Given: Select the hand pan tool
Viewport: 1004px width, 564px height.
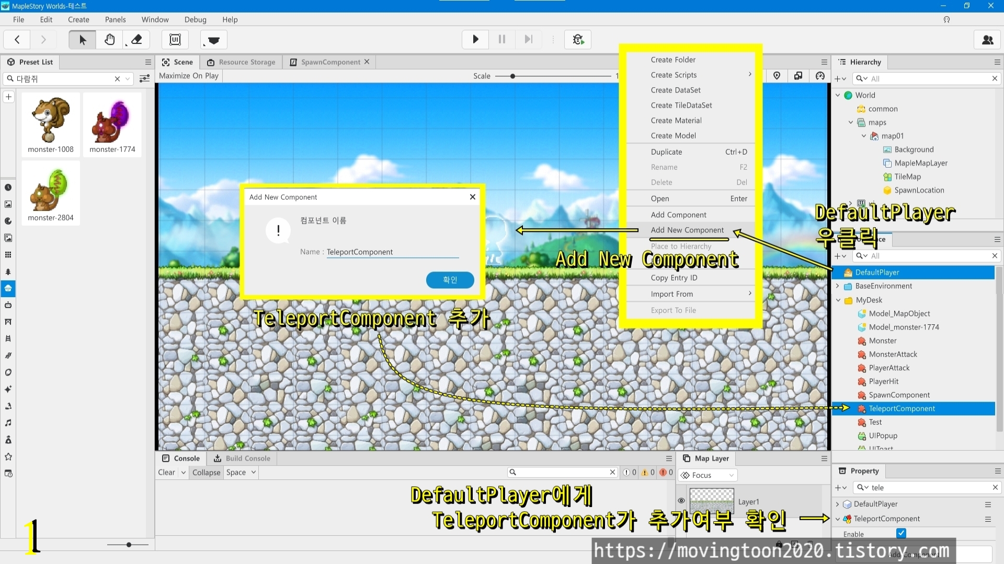Looking at the screenshot, I should pyautogui.click(x=109, y=39).
